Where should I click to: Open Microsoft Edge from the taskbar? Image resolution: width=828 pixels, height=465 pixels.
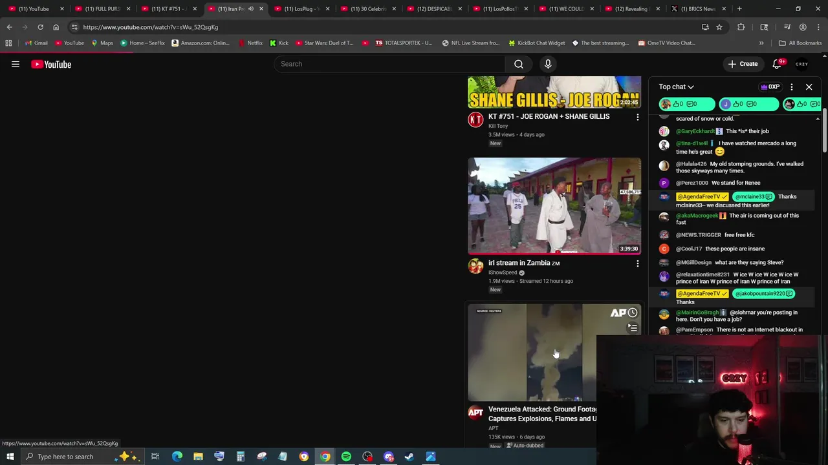pyautogui.click(x=177, y=457)
